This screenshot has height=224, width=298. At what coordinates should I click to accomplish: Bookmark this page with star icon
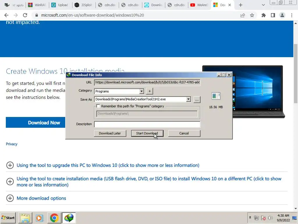[252, 15]
